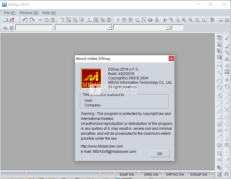This screenshot has height=179, width=231.
Task: Select the ellipse drawing tool
Action: (x=219, y=160)
